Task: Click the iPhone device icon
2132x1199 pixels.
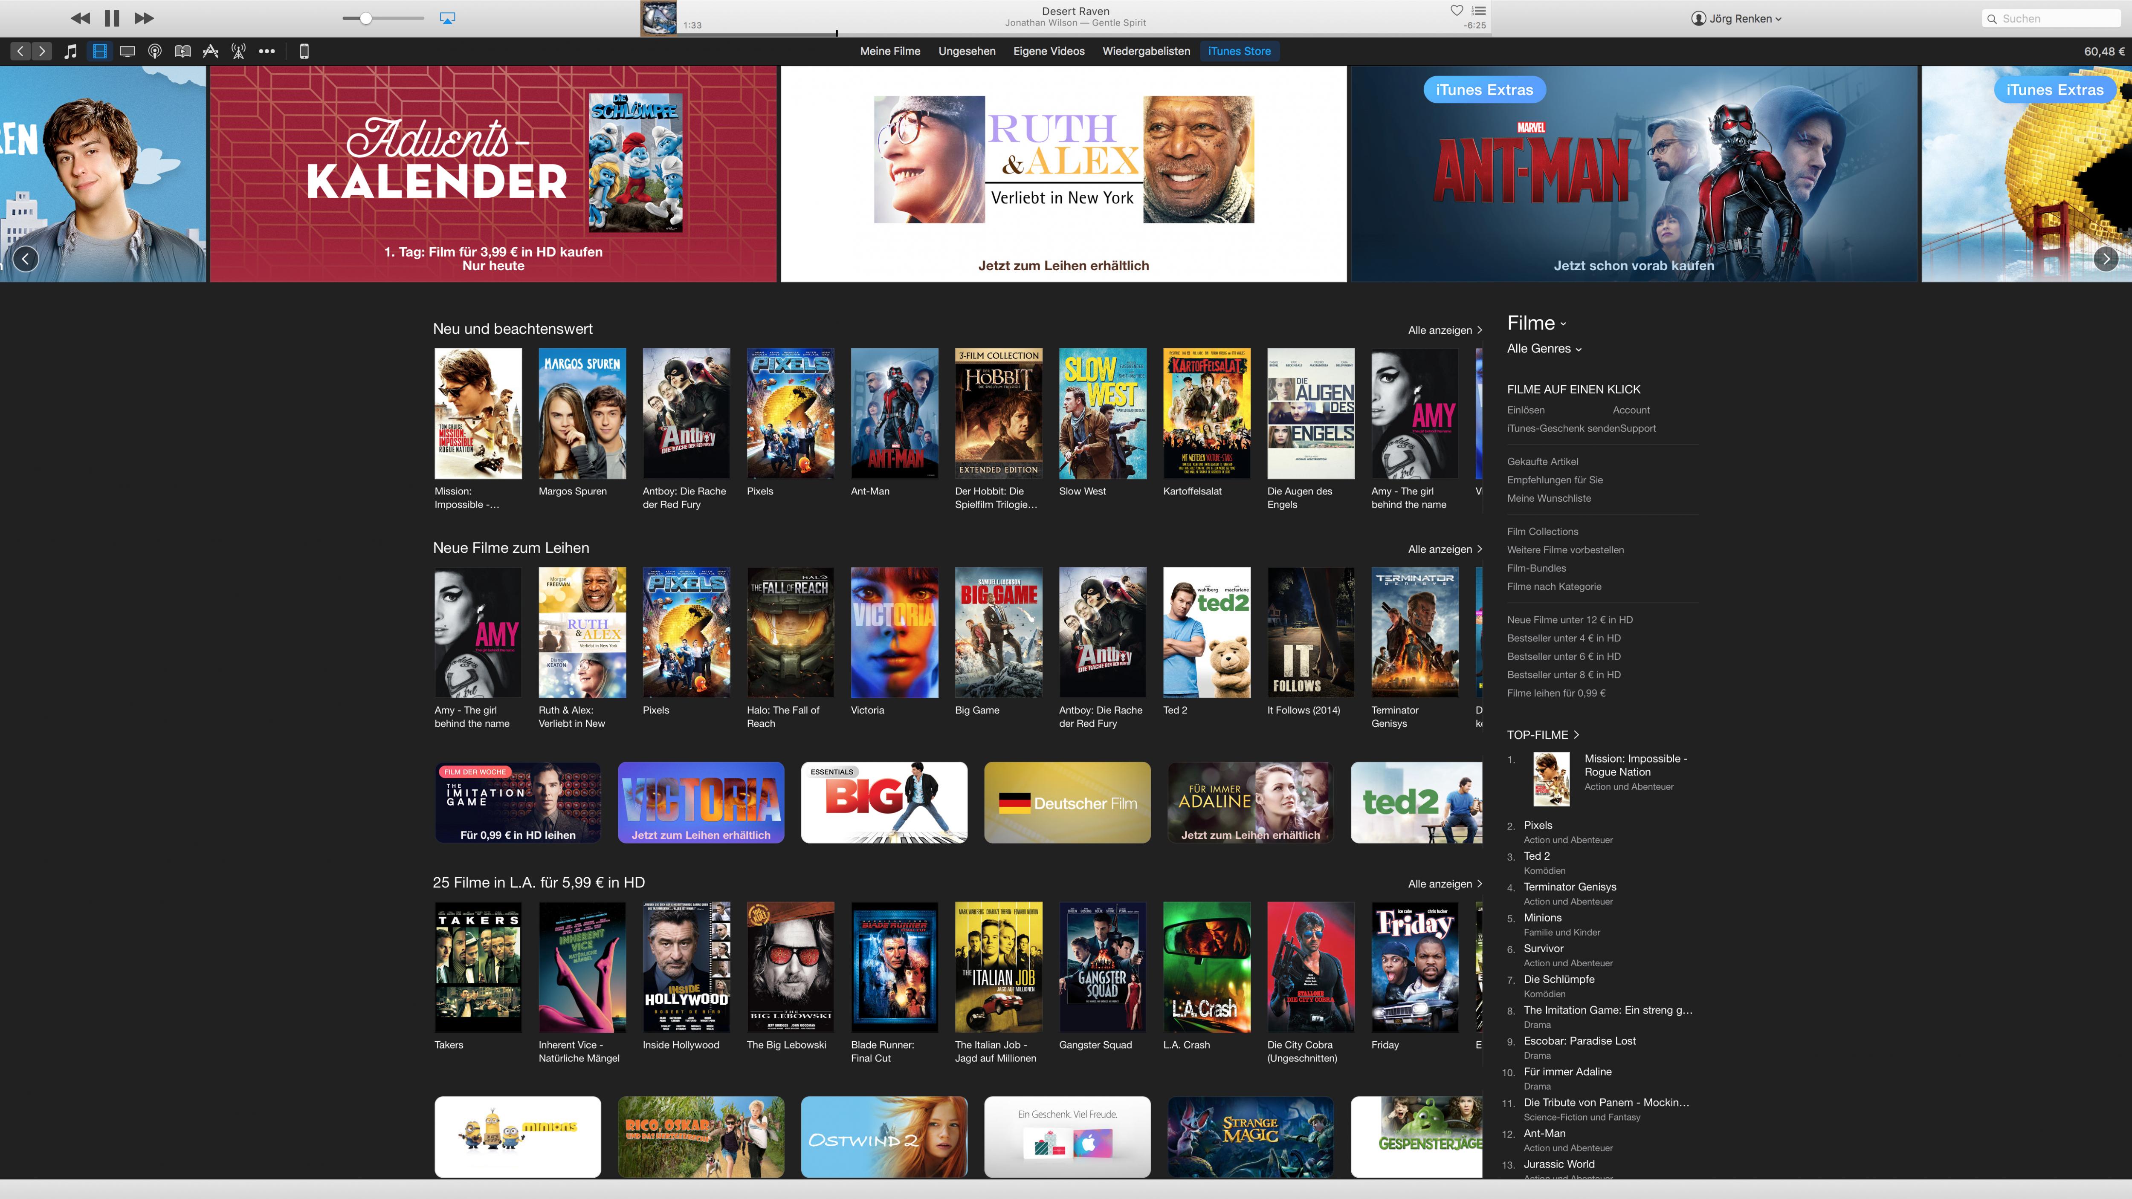Action: [304, 50]
